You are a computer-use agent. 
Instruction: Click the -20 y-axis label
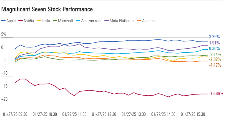(4, 99)
